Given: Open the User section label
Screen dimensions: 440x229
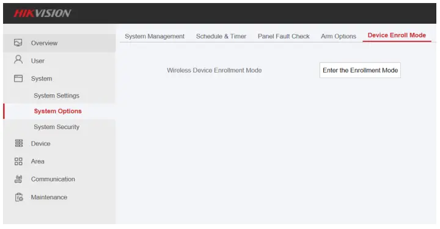Looking at the screenshot, I should 38,61.
